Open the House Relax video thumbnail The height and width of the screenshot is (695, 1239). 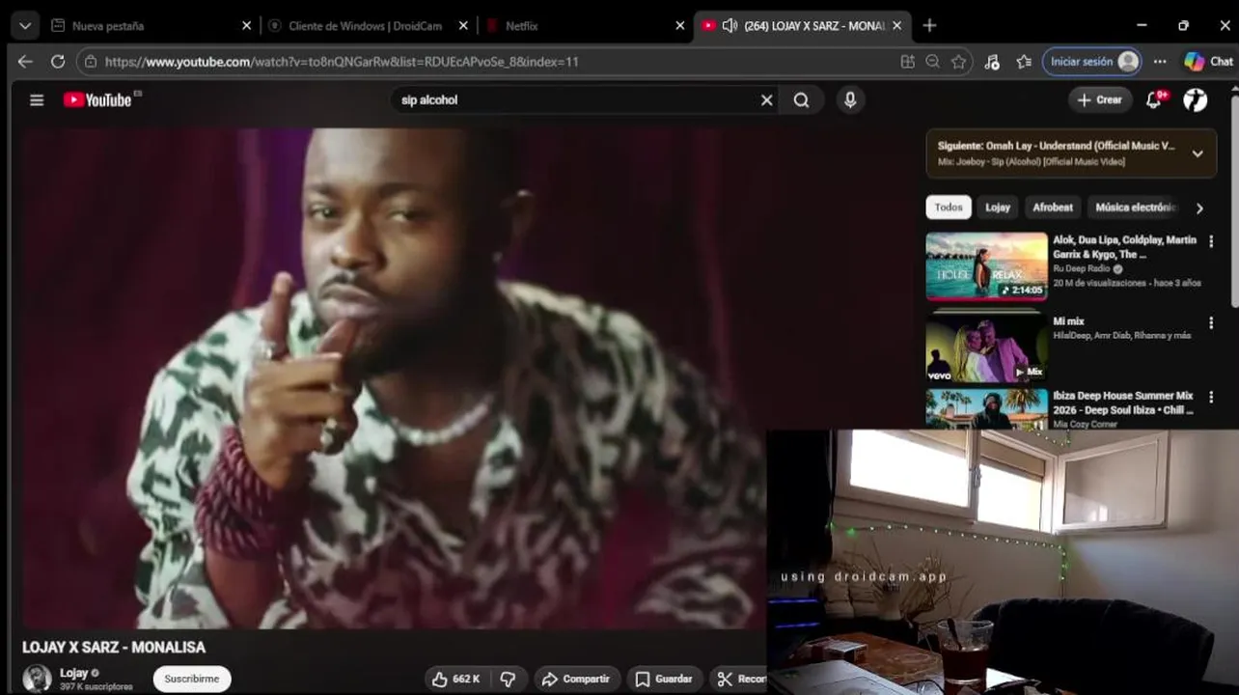(986, 266)
